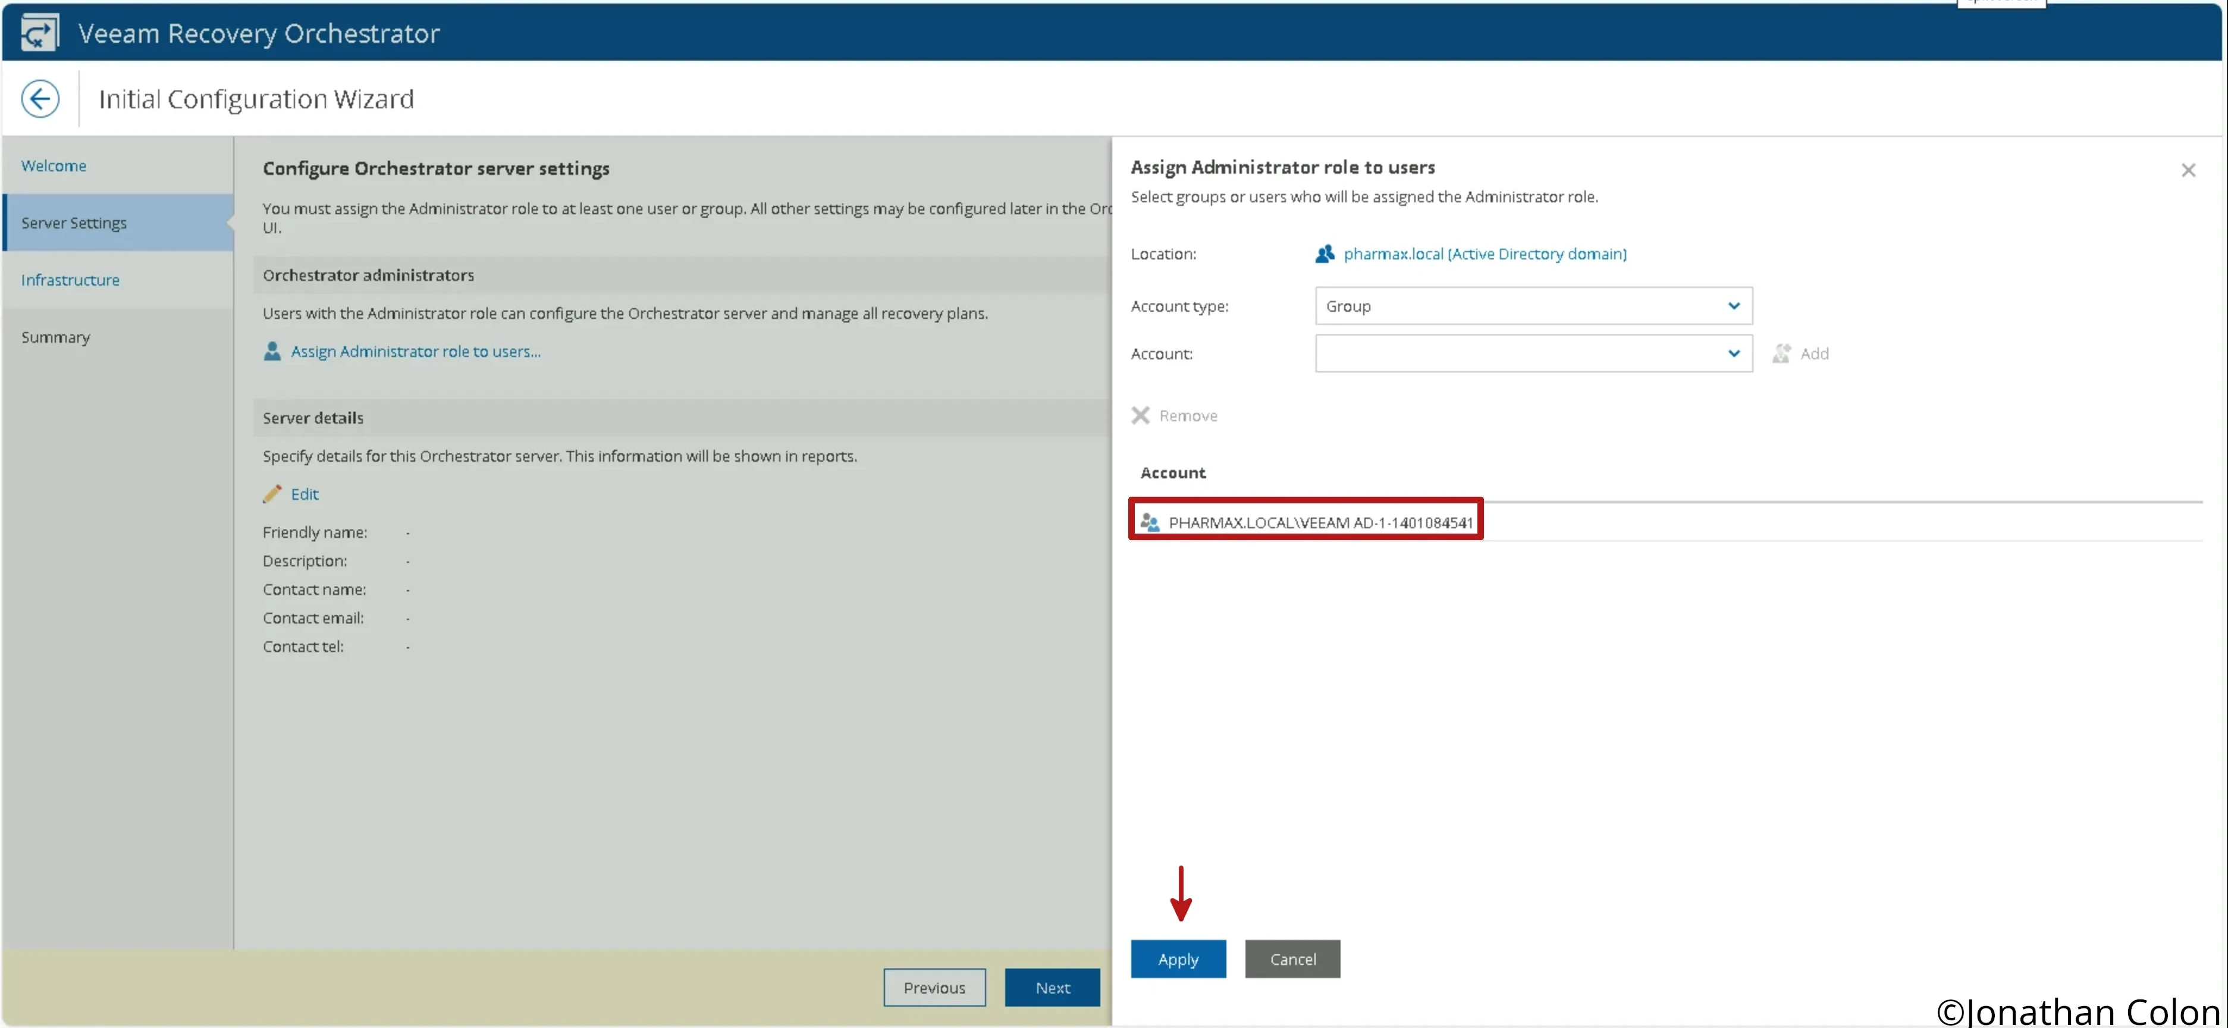Click the Description label
The width and height of the screenshot is (2228, 1028).
click(305, 561)
